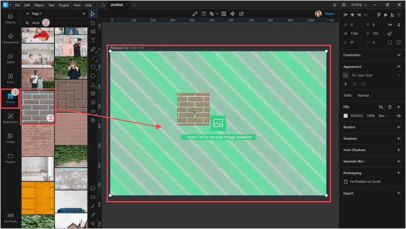The width and height of the screenshot is (406, 229).
Task: Add a new fill with plus
Action: coord(399,107)
